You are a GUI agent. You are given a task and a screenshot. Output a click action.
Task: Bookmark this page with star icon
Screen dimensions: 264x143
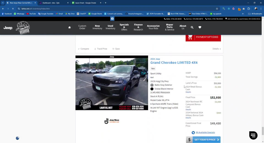217,9
